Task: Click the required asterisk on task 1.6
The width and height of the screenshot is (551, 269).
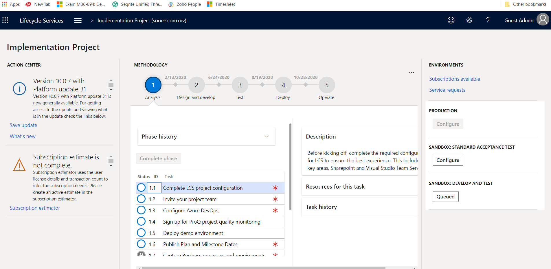Action: coord(275,244)
